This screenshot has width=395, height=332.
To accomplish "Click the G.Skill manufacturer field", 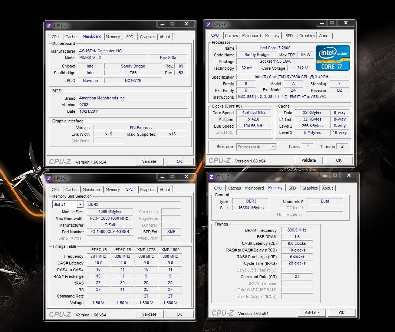I will click(x=110, y=225).
